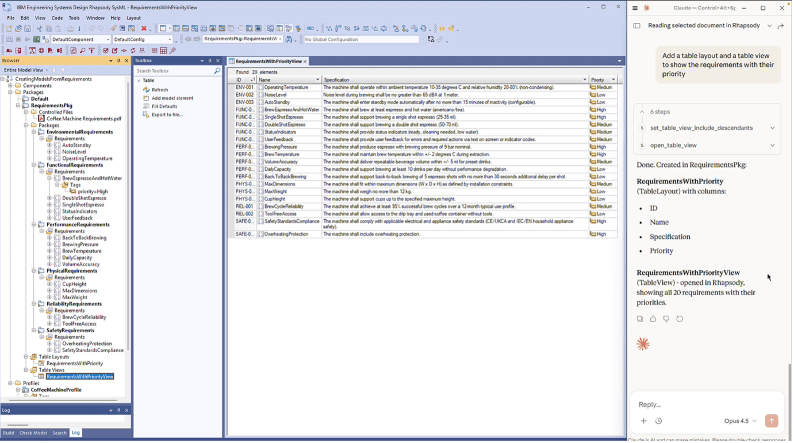Collapse the 6 steps section
The width and height of the screenshot is (794, 443).
pos(642,112)
